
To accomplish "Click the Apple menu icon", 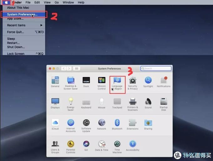I will click(6, 3).
